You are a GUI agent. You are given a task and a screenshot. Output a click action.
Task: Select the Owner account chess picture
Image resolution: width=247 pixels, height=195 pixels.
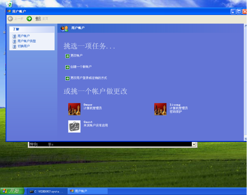(74, 109)
